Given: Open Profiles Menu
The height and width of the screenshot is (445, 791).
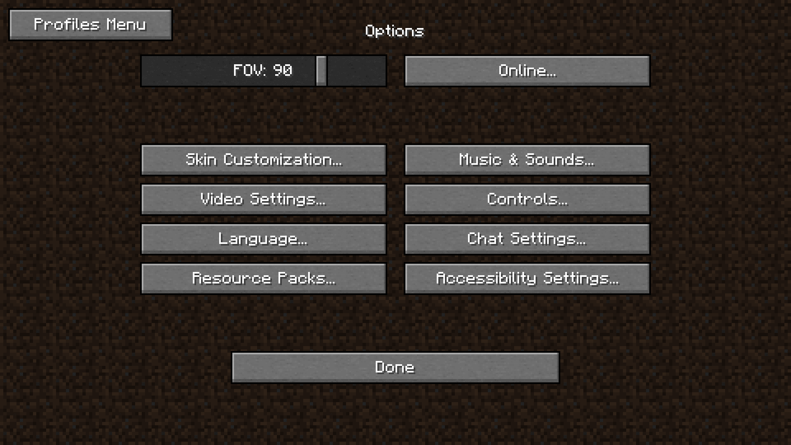Looking at the screenshot, I should coord(90,24).
